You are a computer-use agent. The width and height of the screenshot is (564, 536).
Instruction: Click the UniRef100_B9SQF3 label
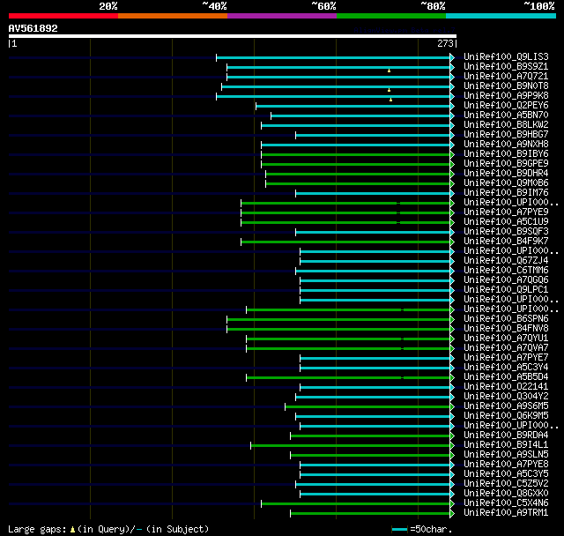click(506, 232)
